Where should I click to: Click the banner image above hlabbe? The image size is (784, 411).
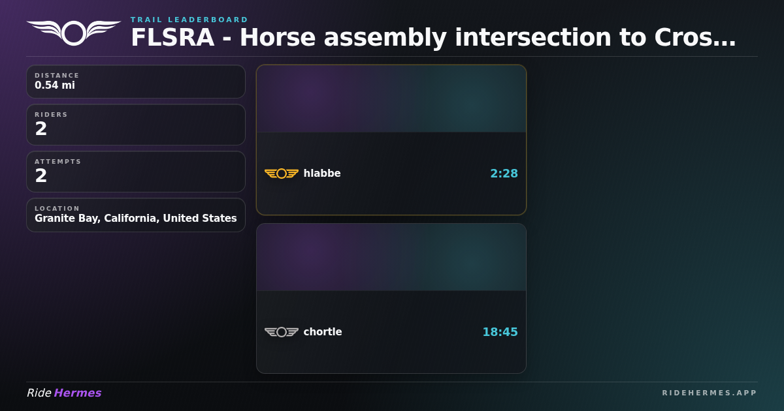click(391, 99)
